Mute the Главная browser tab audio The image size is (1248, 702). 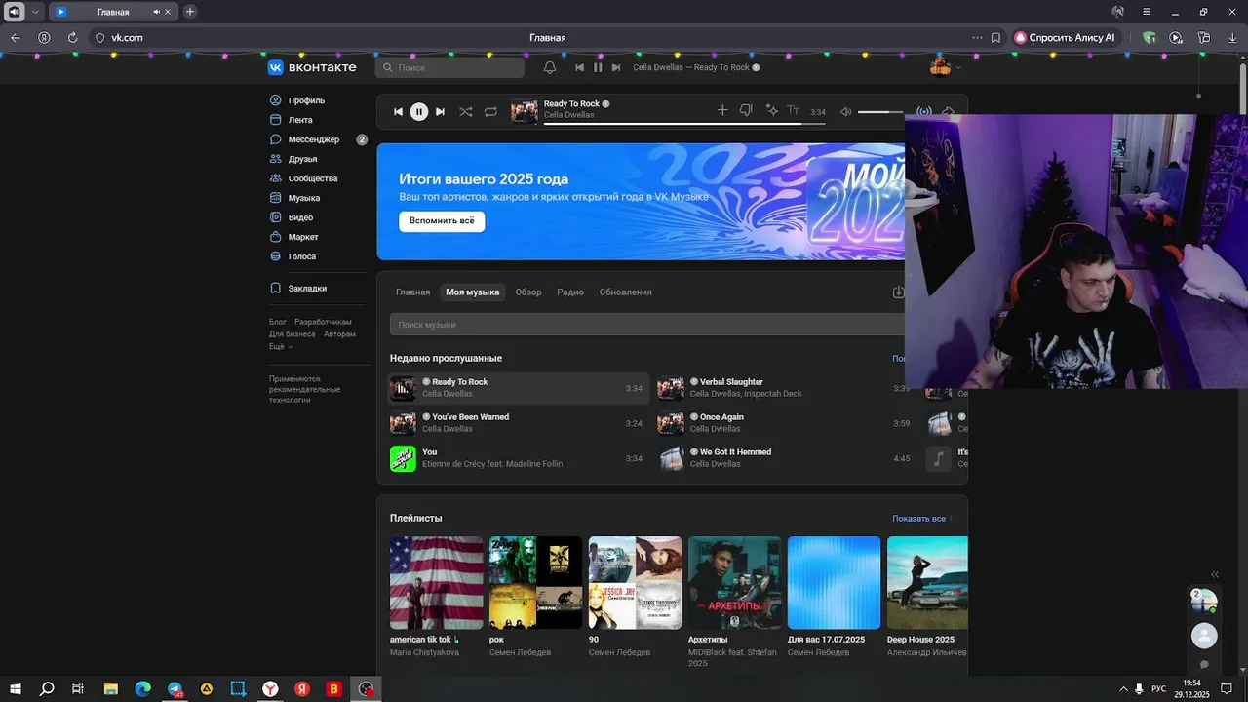(157, 12)
